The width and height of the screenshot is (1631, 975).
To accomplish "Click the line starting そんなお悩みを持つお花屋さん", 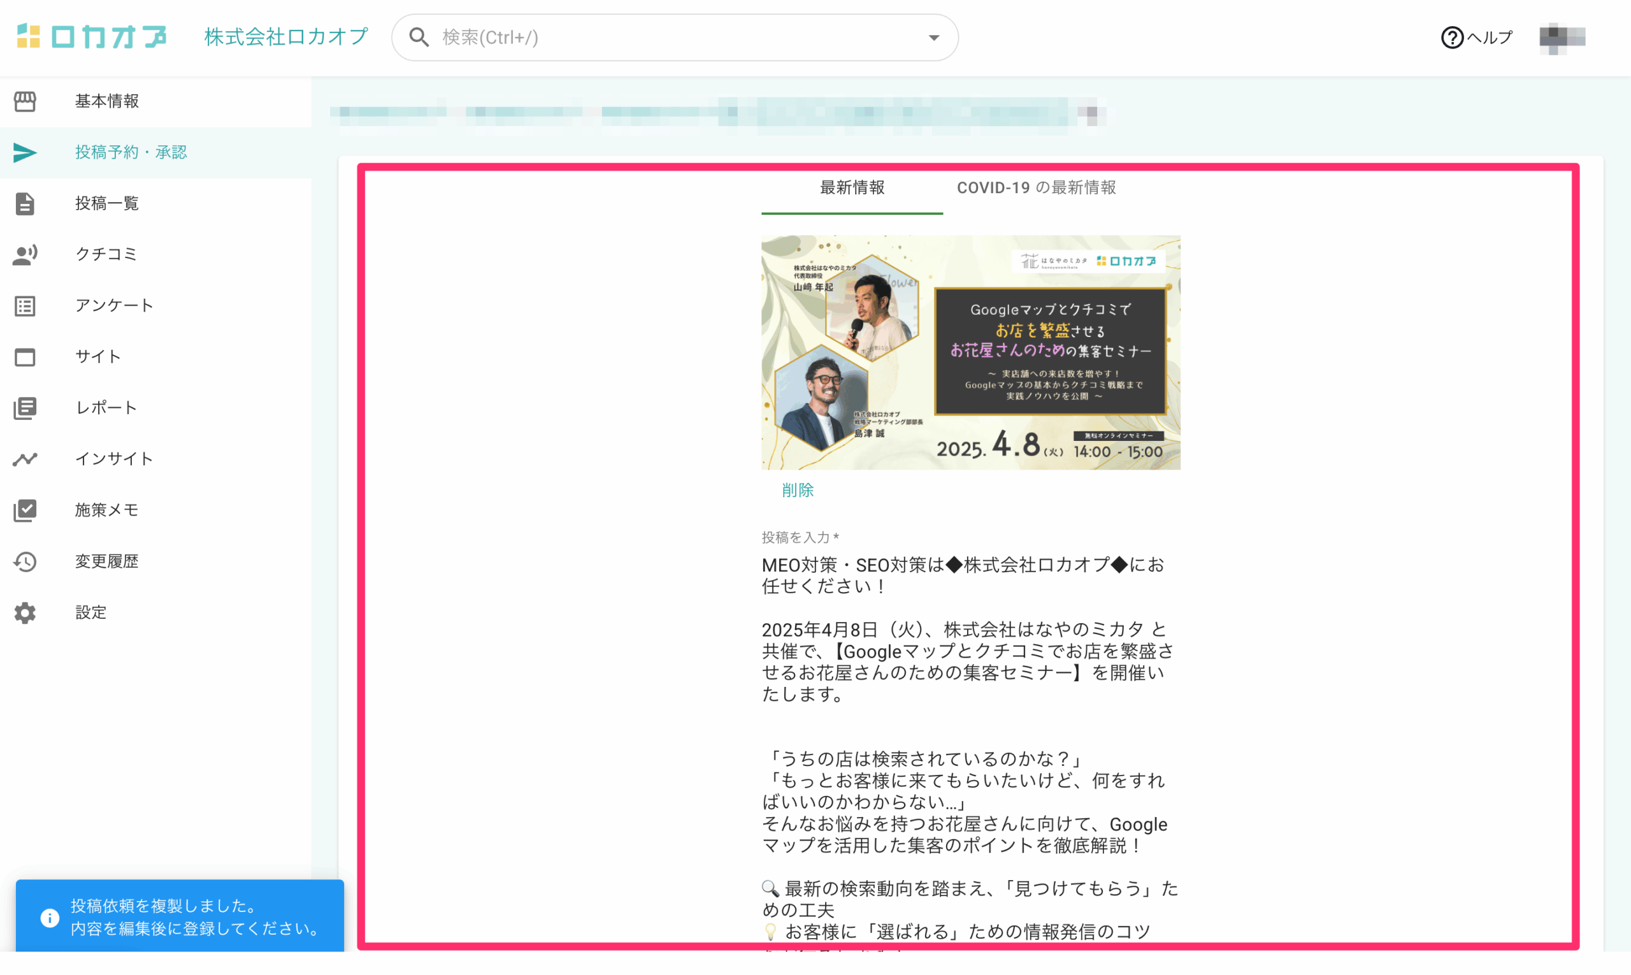I will tap(965, 835).
